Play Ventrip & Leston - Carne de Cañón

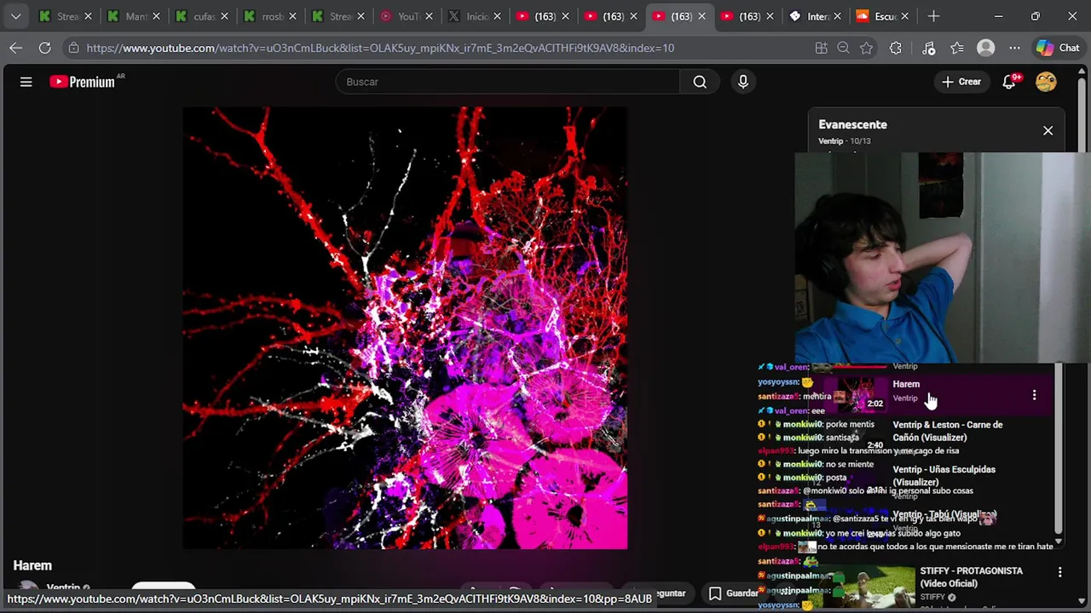click(x=947, y=431)
